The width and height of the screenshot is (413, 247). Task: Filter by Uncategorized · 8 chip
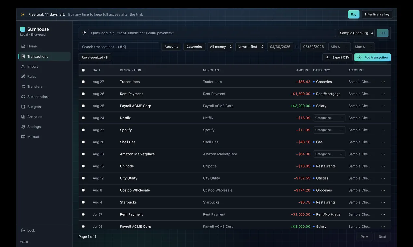(x=95, y=57)
